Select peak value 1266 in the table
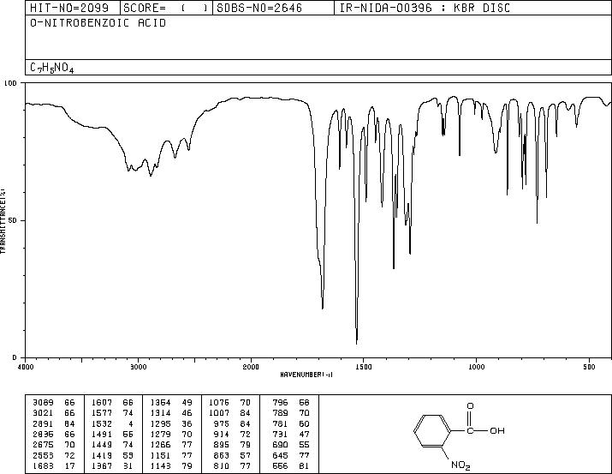612x474 pixels. click(160, 445)
